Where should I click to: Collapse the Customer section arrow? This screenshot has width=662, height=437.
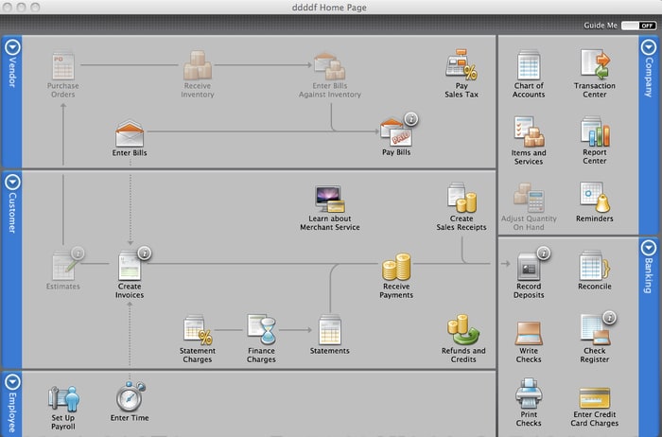pos(12,182)
